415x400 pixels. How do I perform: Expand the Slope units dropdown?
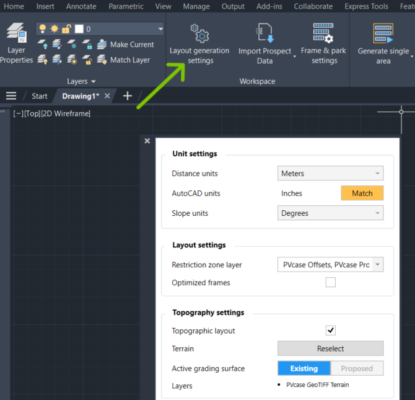click(330, 213)
